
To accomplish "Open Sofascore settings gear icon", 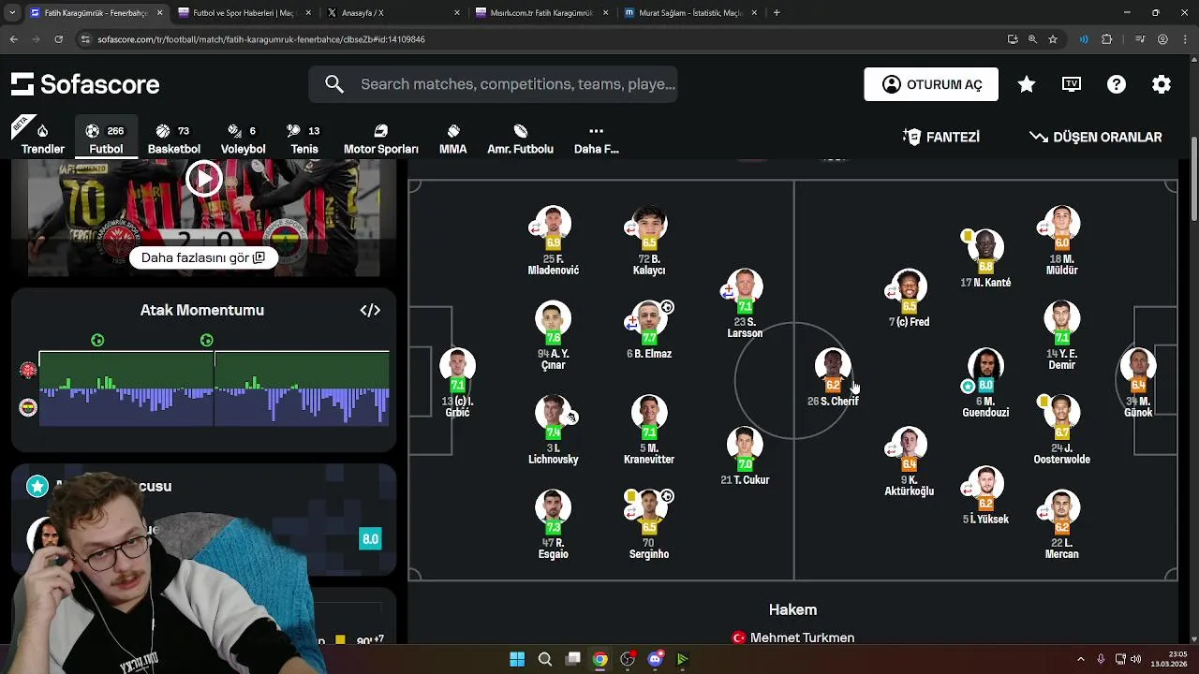I will tap(1162, 84).
